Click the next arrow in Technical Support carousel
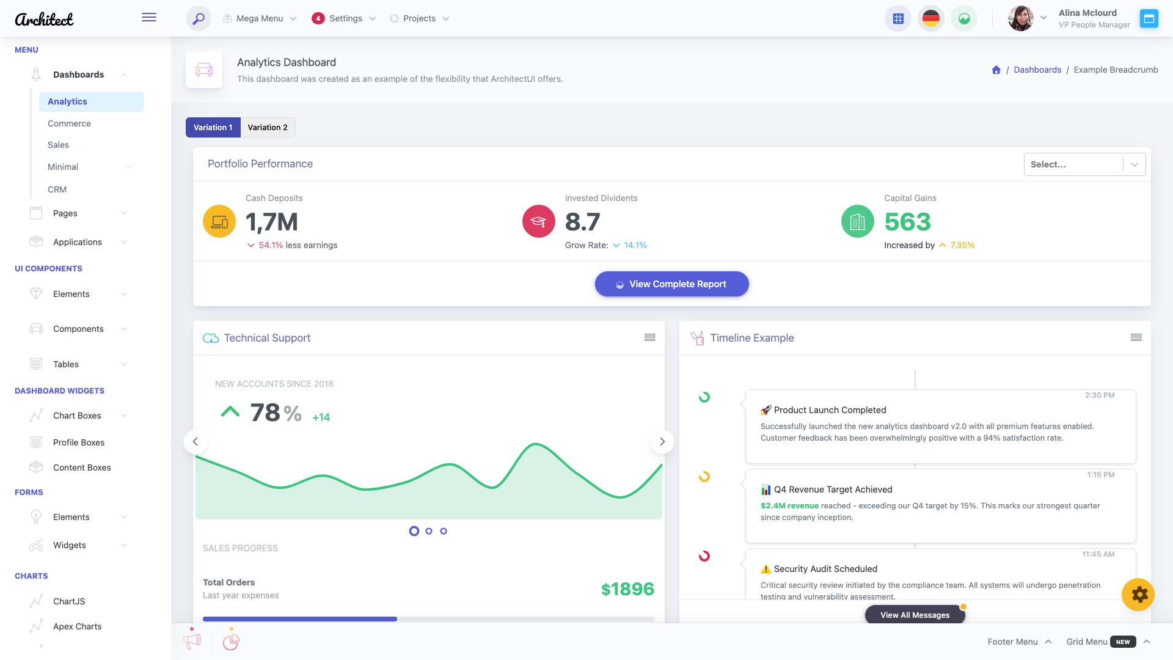Viewport: 1173px width, 660px height. [662, 441]
